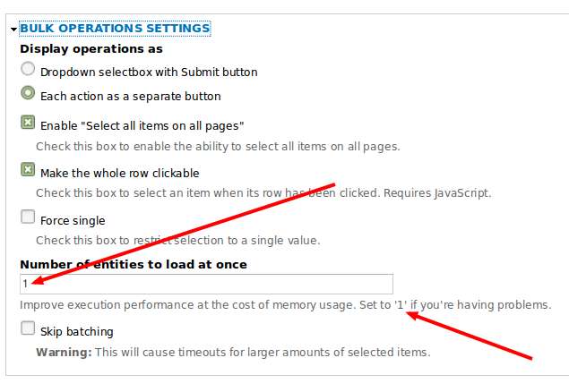Click the Warning text under Skip batching

click(x=233, y=352)
